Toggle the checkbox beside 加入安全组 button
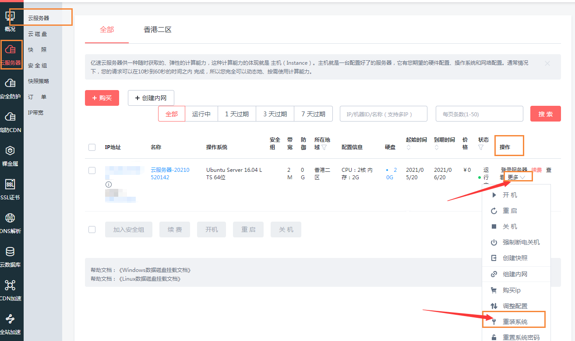 92,230
